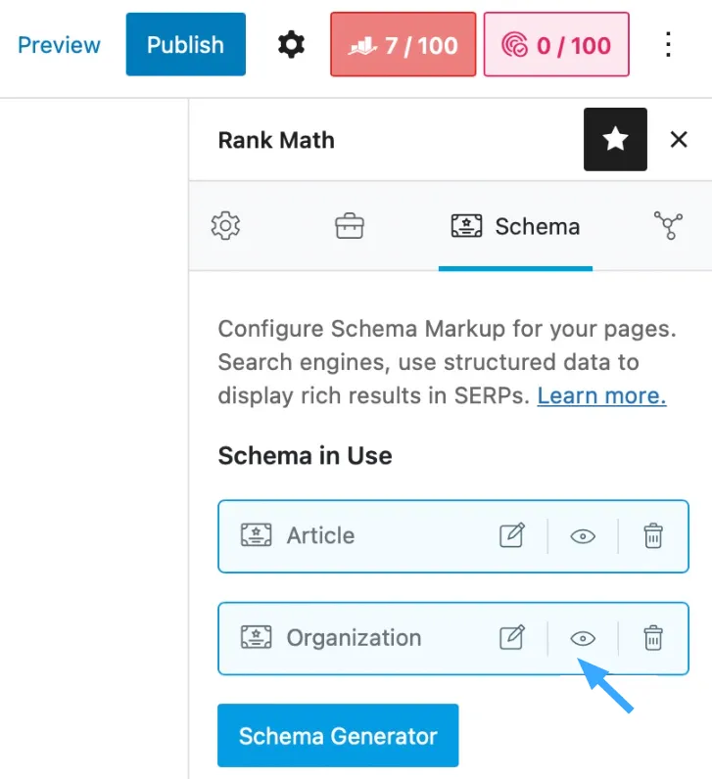712x779 pixels.
Task: Click the Schema Generator button
Action: (x=338, y=735)
